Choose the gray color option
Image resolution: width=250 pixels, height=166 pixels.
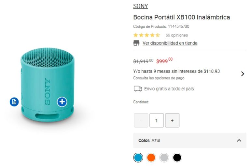click(x=164, y=158)
